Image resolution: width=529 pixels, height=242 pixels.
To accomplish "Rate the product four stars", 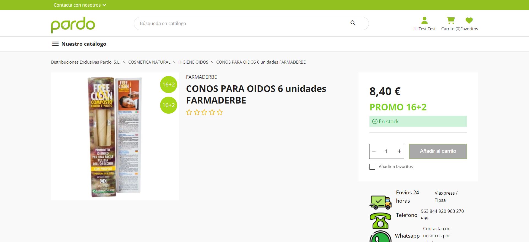I will (x=212, y=112).
